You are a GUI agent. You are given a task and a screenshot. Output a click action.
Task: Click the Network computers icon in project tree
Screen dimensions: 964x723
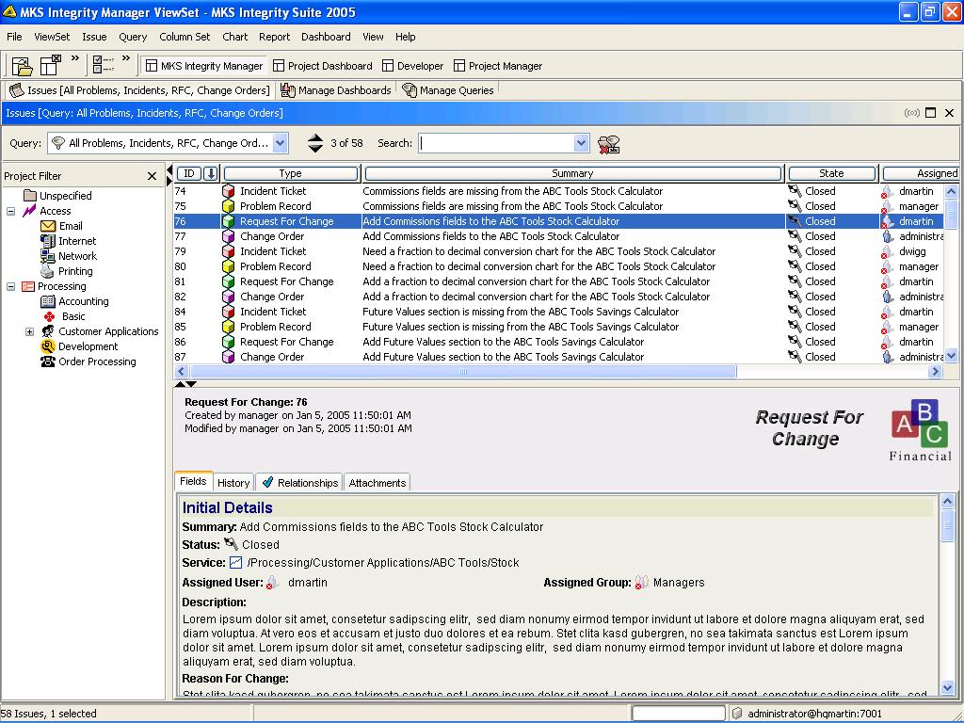(x=48, y=256)
